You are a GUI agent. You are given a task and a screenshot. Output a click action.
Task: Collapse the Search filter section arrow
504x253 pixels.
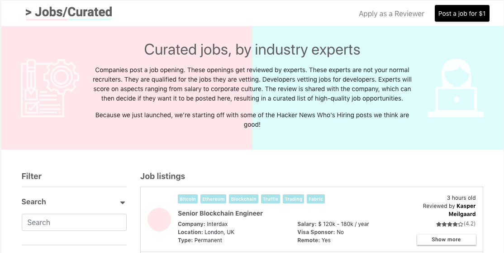coord(122,202)
